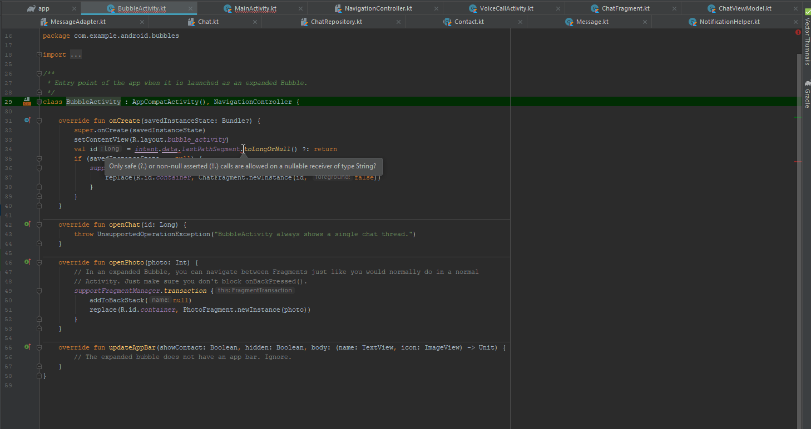Viewport: 811px width, 429px height.
Task: Click the editor vertical scrollbar thumb
Action: tap(800, 241)
